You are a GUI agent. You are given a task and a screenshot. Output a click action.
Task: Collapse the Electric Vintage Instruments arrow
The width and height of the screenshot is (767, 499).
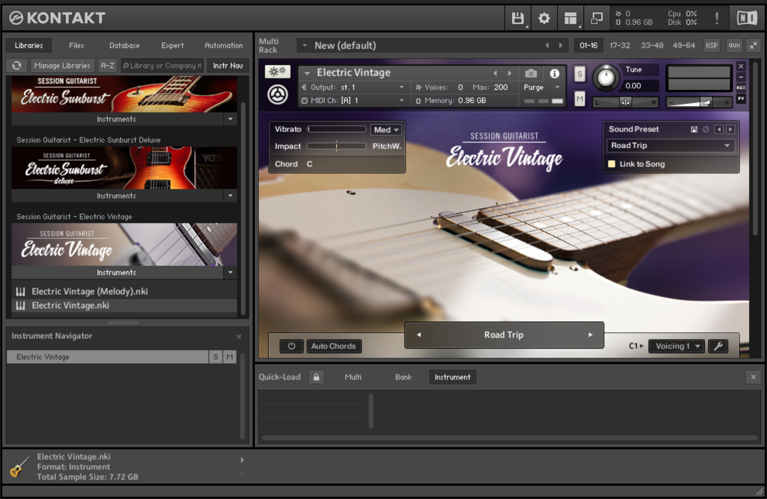(230, 272)
